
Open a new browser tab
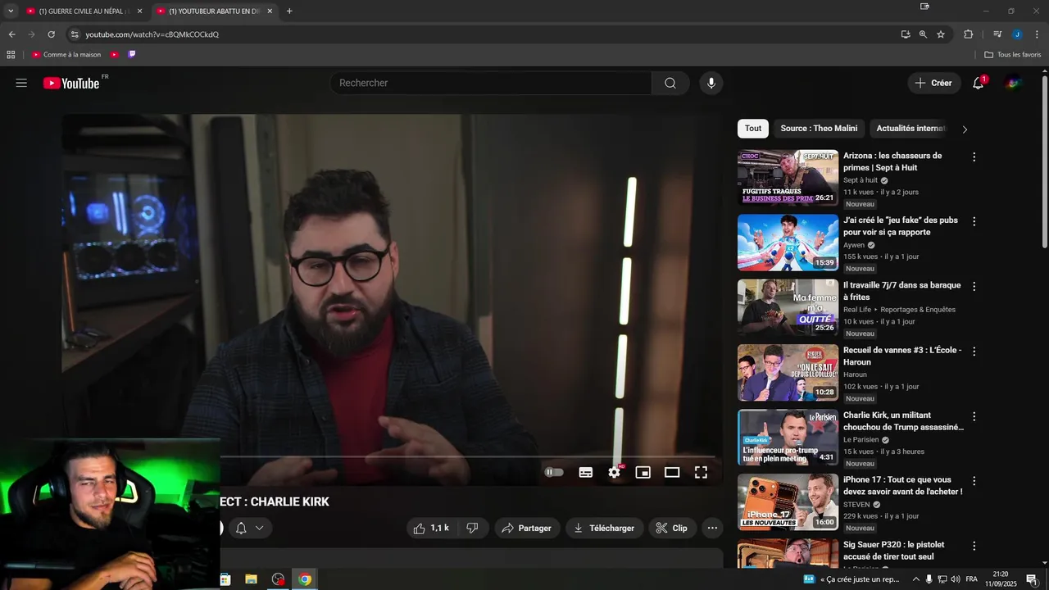[289, 11]
